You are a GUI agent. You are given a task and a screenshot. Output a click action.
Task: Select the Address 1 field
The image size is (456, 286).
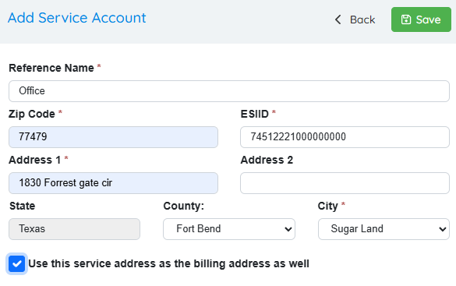click(x=113, y=183)
